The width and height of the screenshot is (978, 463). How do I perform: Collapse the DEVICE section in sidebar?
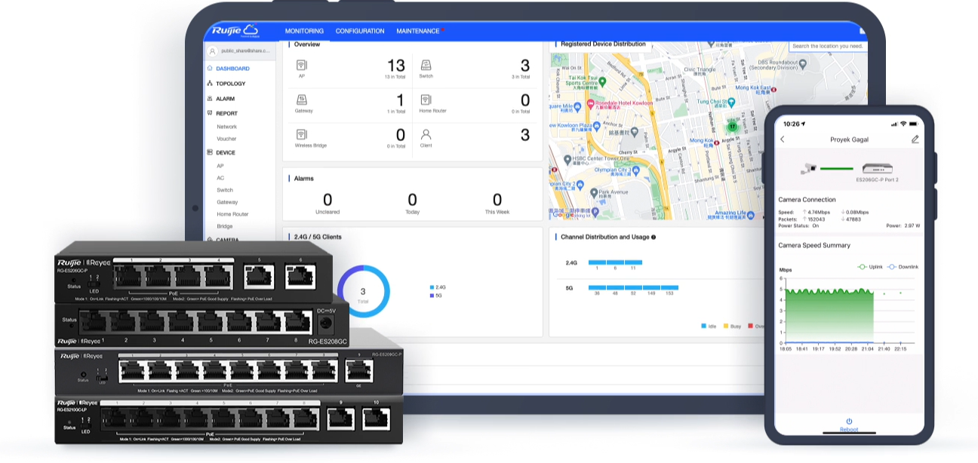(225, 152)
